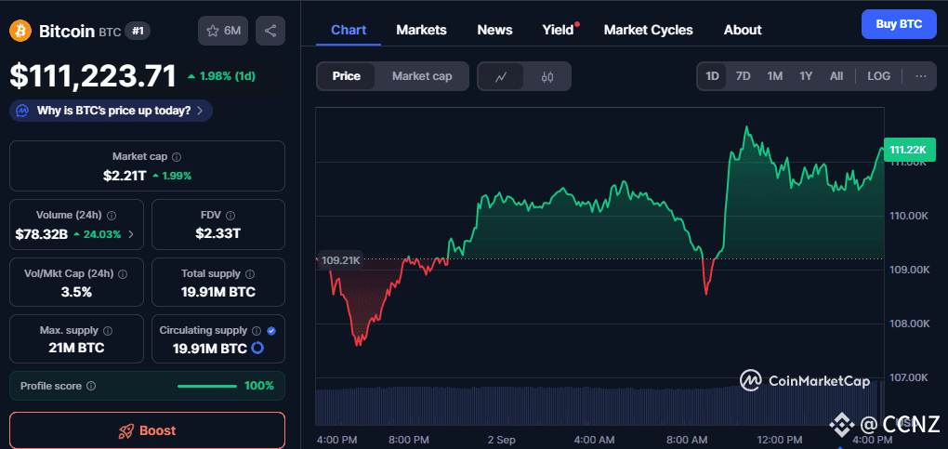
Task: Click the Profile score progress bar
Action: tap(206, 386)
